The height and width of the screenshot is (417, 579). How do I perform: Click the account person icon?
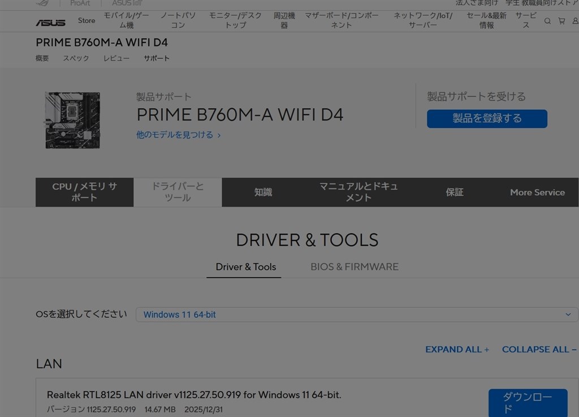pos(575,21)
